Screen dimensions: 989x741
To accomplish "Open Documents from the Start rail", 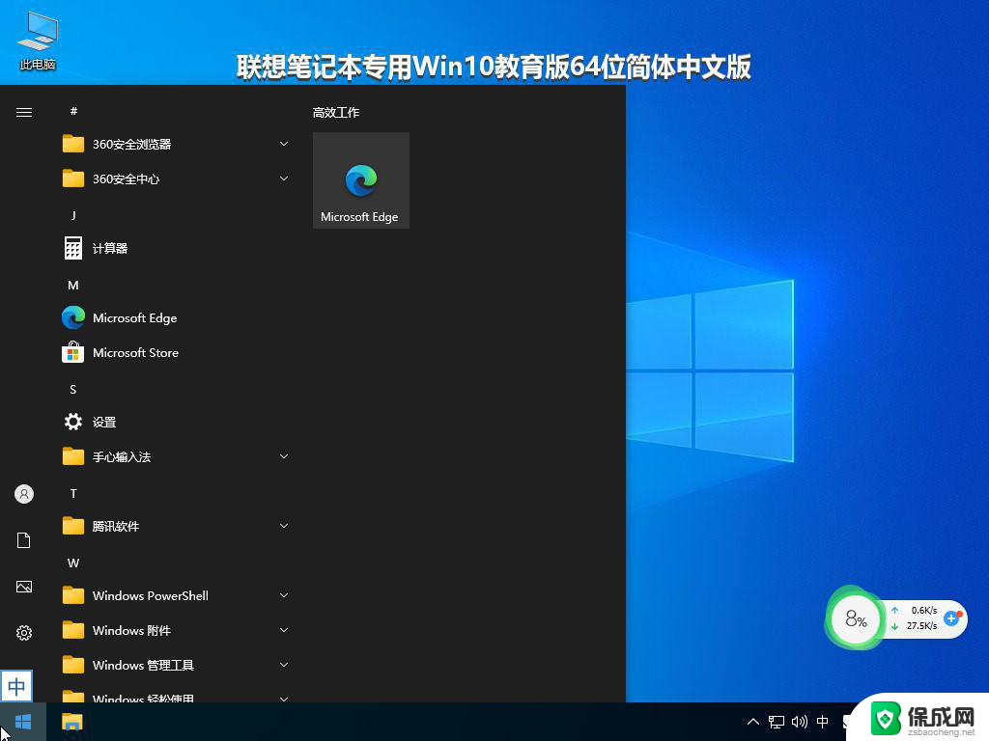I will pyautogui.click(x=24, y=540).
